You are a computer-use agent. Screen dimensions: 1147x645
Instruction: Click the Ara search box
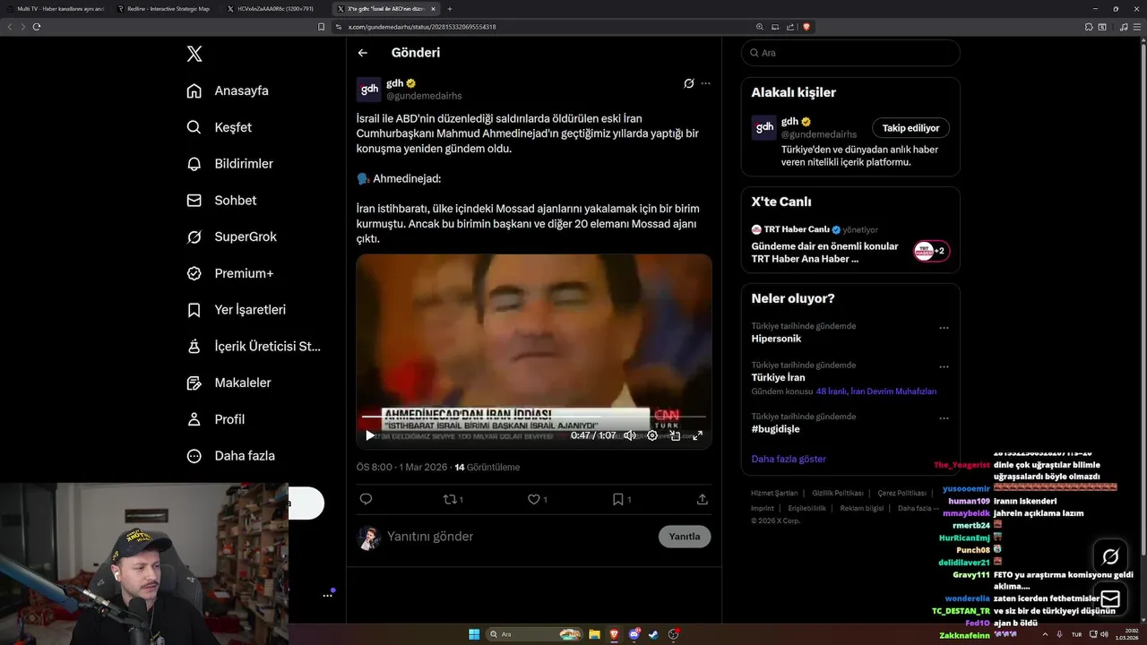pyautogui.click(x=850, y=53)
